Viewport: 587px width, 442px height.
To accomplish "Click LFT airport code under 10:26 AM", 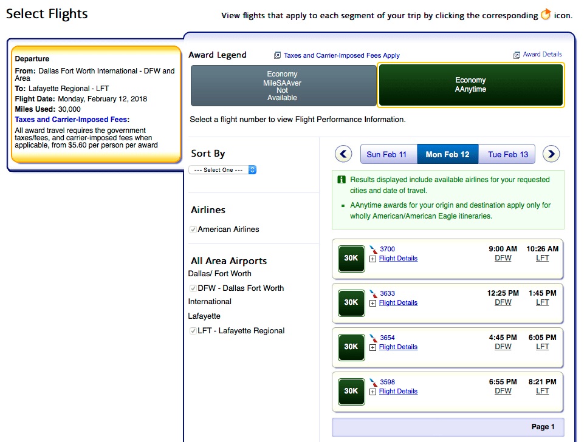I will coord(543,258).
